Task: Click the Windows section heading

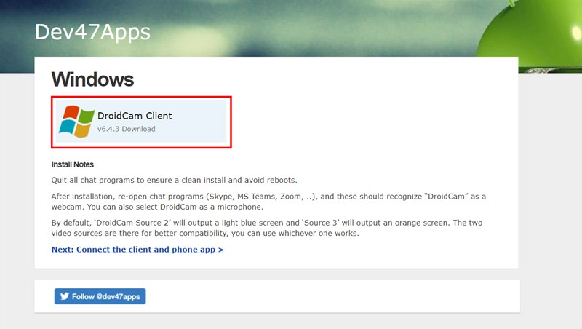Action: [92, 79]
